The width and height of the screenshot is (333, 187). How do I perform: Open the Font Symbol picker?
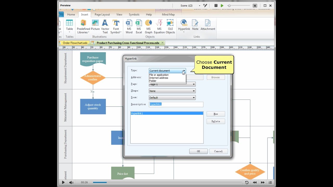(x=116, y=26)
